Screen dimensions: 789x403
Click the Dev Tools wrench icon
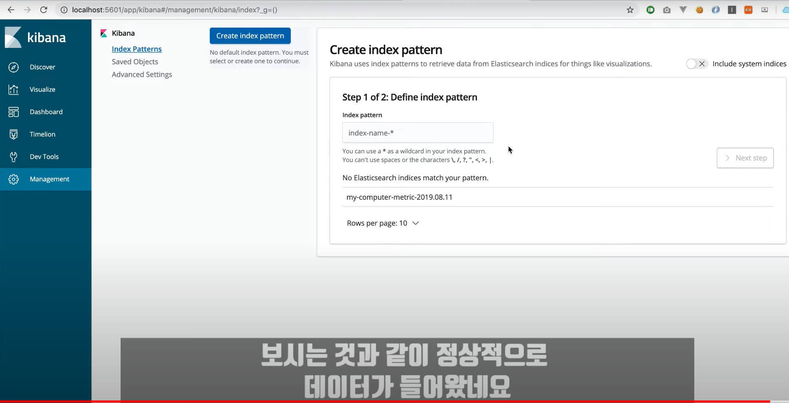pyautogui.click(x=14, y=157)
